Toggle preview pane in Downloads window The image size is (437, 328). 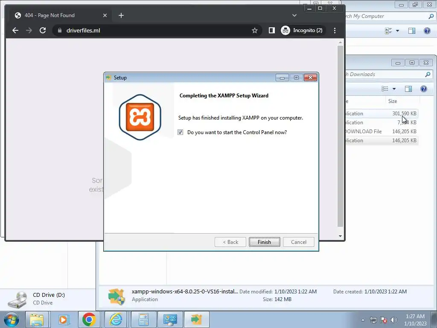pos(408,89)
